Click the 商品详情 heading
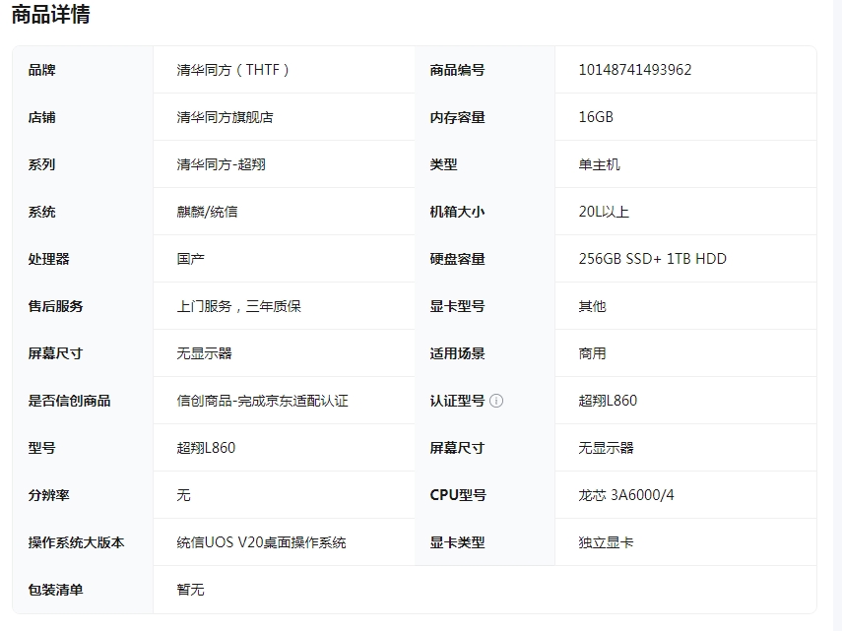 pyautogui.click(x=50, y=14)
